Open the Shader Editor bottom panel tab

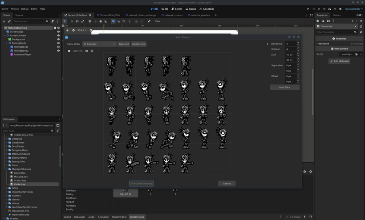point(119,217)
